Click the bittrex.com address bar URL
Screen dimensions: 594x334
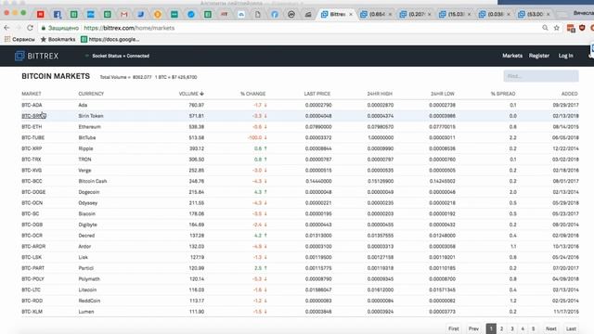pos(129,28)
